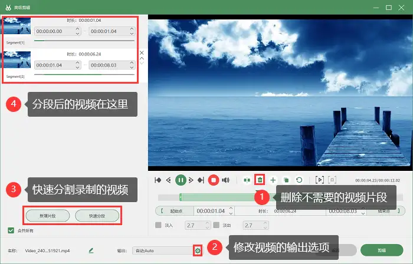Click the left handle of the green timeline range
Image resolution: width=413 pixels, height=264 pixels.
click(x=181, y=197)
